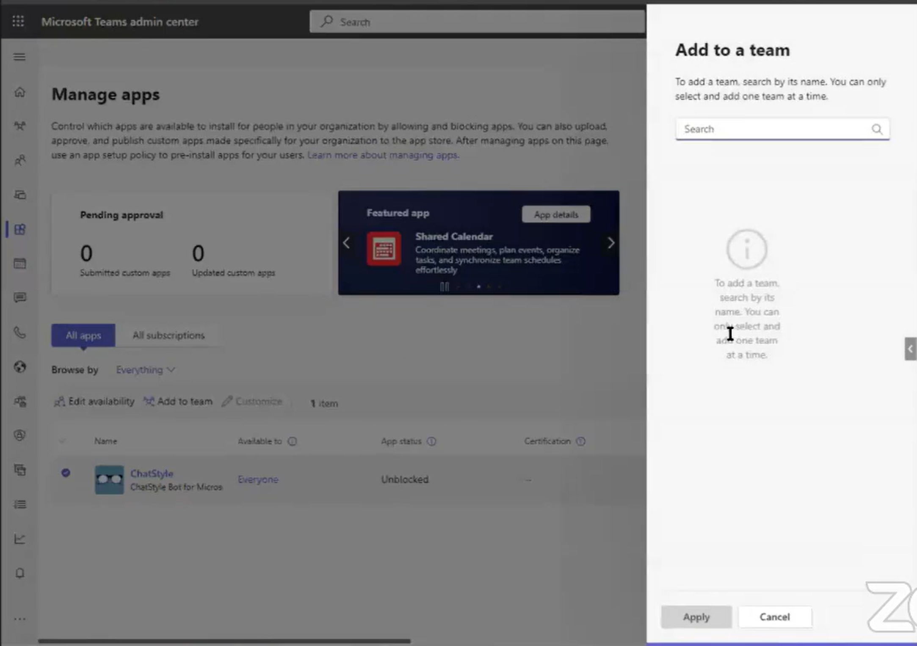Open the Locations globe sidebar icon
The width and height of the screenshot is (917, 646).
[x=19, y=366]
